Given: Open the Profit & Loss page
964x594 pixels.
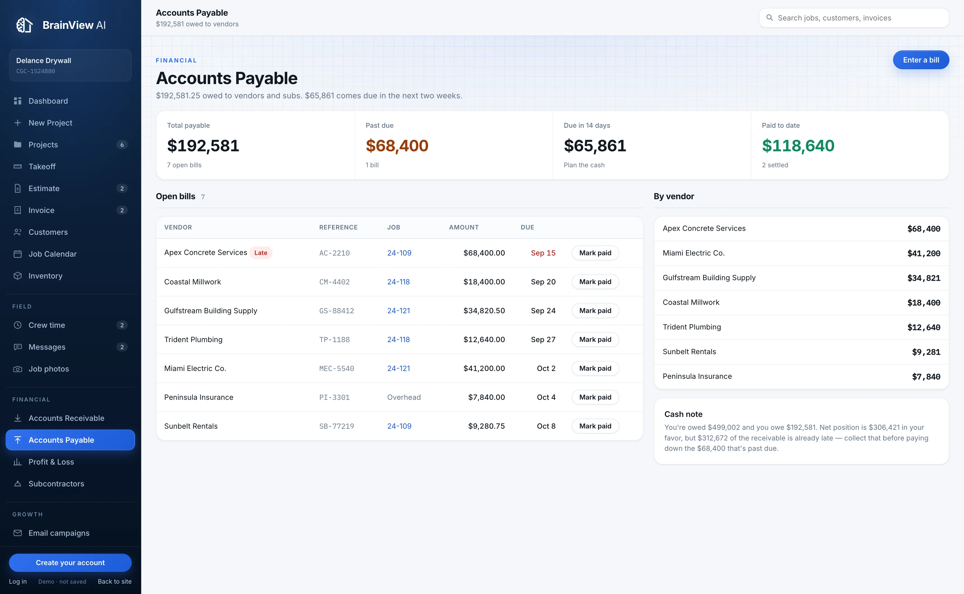Looking at the screenshot, I should pyautogui.click(x=70, y=462).
